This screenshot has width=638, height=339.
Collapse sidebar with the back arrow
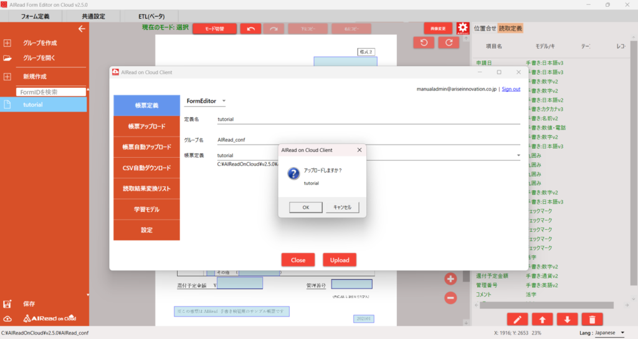click(82, 29)
